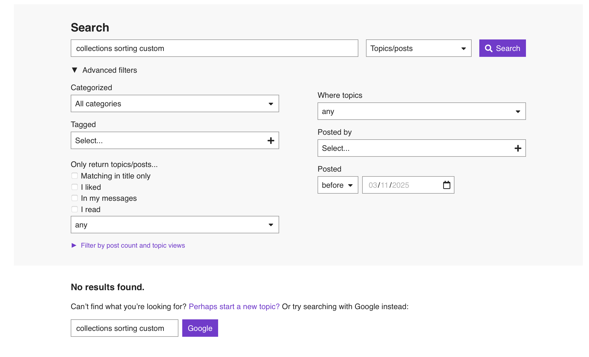Image resolution: width=589 pixels, height=357 pixels.
Task: Click the magnifying glass Search button
Action: [502, 48]
